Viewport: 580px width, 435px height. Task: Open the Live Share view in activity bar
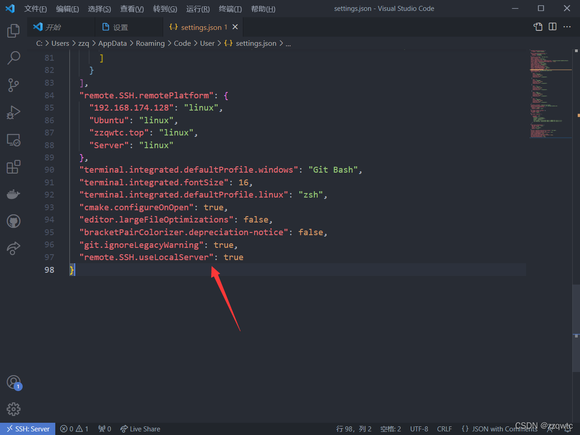[14, 248]
